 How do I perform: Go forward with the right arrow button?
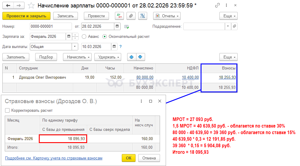tap(19, 6)
